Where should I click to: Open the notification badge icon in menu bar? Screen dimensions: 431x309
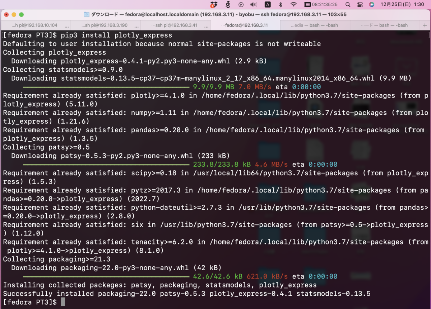(213, 5)
